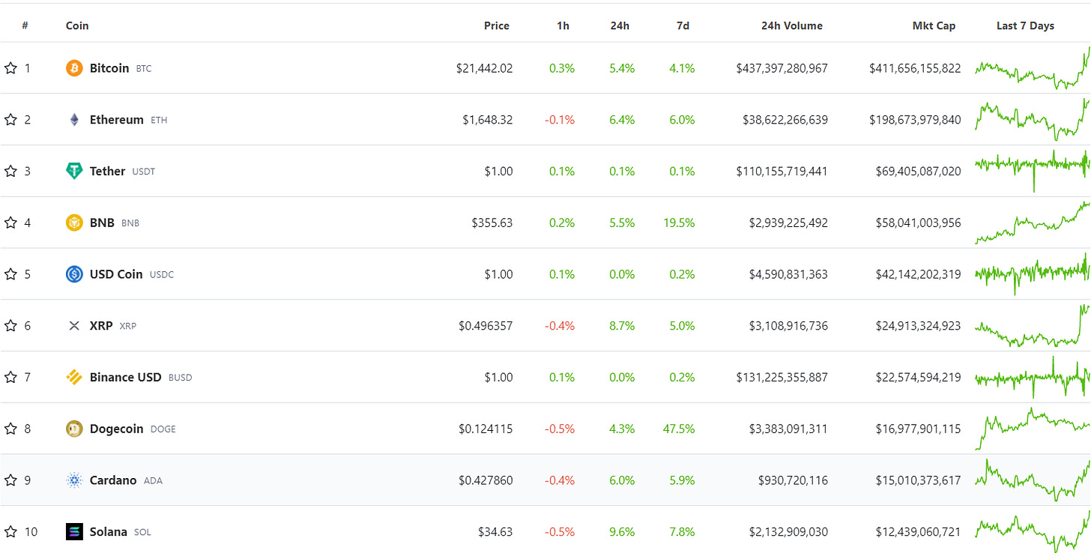1091x559 pixels.
Task: Open the USD Coin link
Action: click(x=116, y=274)
